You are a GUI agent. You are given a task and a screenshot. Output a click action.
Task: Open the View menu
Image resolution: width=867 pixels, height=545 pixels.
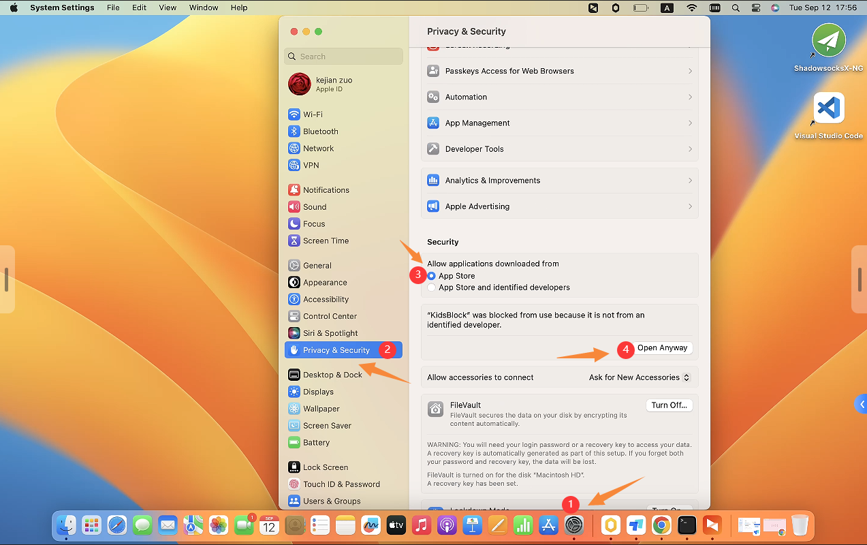tap(168, 7)
